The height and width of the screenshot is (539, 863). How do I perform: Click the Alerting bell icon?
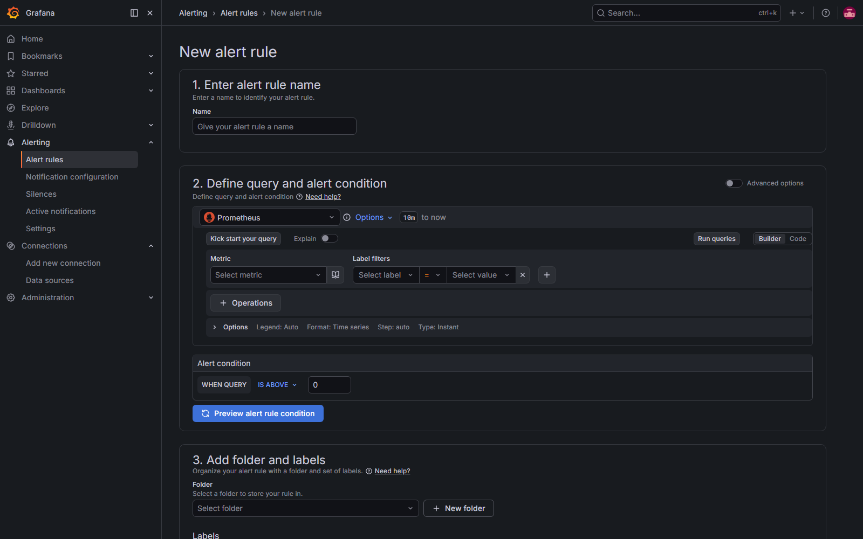tap(11, 142)
